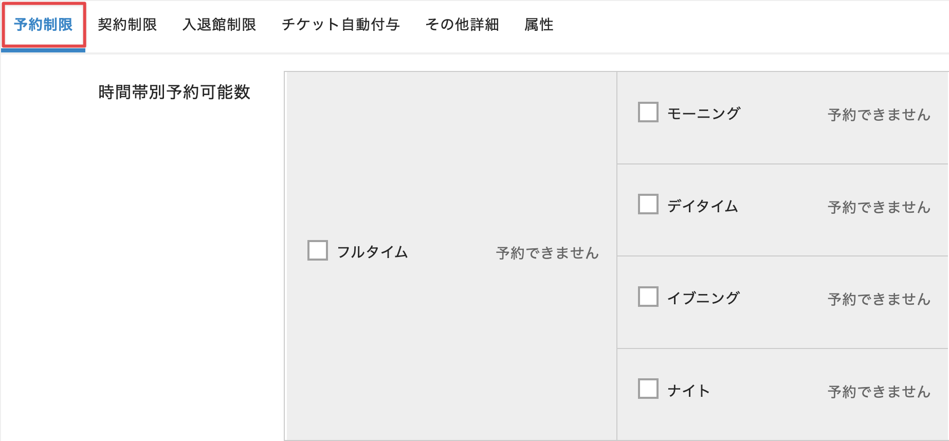The image size is (949, 441).
Task: Click the デイタイム label text
Action: click(x=702, y=206)
